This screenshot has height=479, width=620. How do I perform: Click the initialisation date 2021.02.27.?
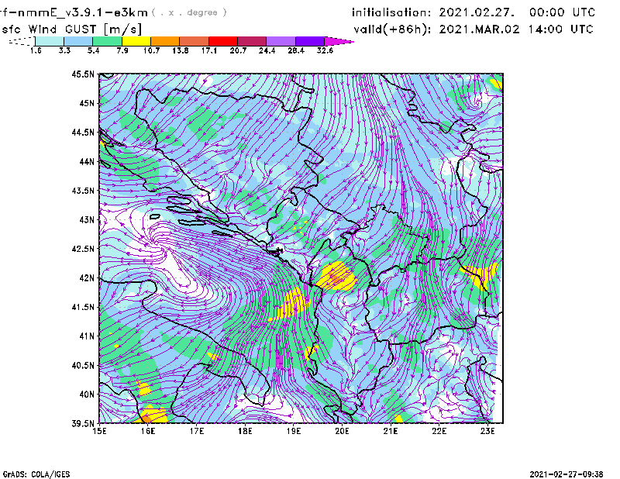(x=477, y=12)
